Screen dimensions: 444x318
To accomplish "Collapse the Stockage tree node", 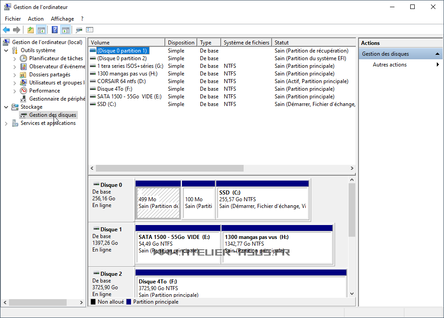I will pos(6,107).
